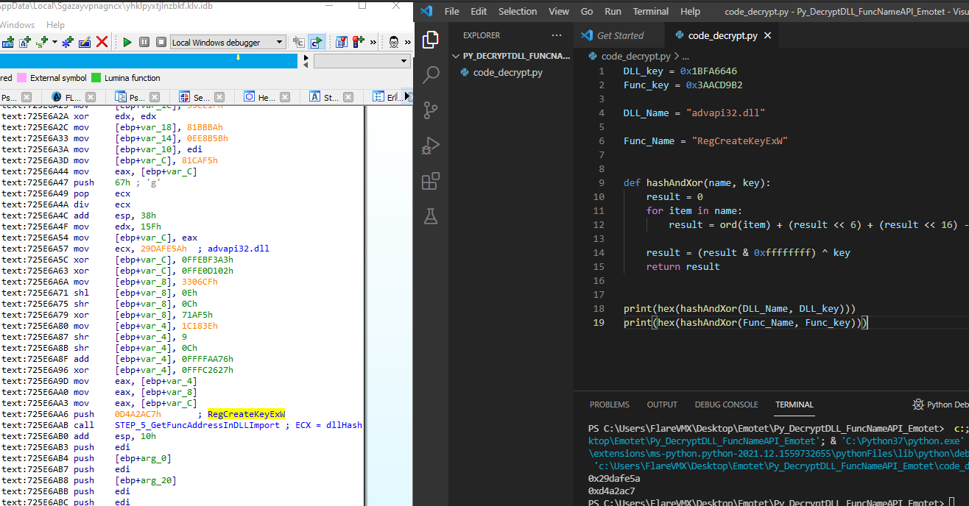Screen dimensions: 969x506
Task: Open the Selection menu in VS Code
Action: 518,11
